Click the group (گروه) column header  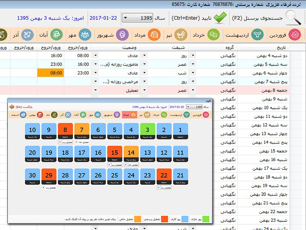[213, 47]
